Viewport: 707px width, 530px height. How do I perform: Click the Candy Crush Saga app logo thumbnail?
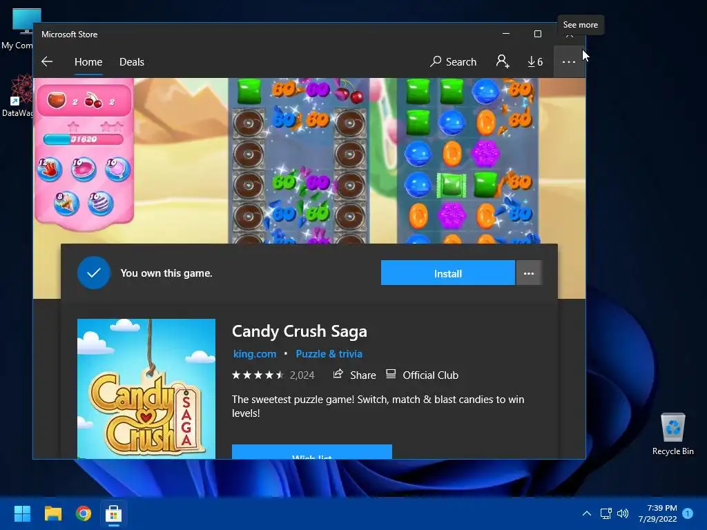(x=146, y=389)
